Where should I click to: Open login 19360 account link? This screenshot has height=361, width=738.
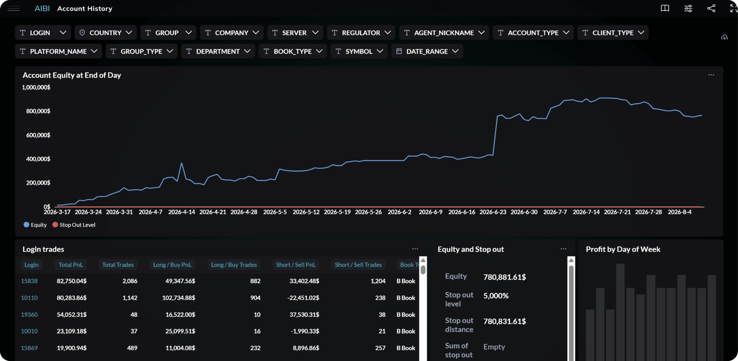pyautogui.click(x=29, y=315)
